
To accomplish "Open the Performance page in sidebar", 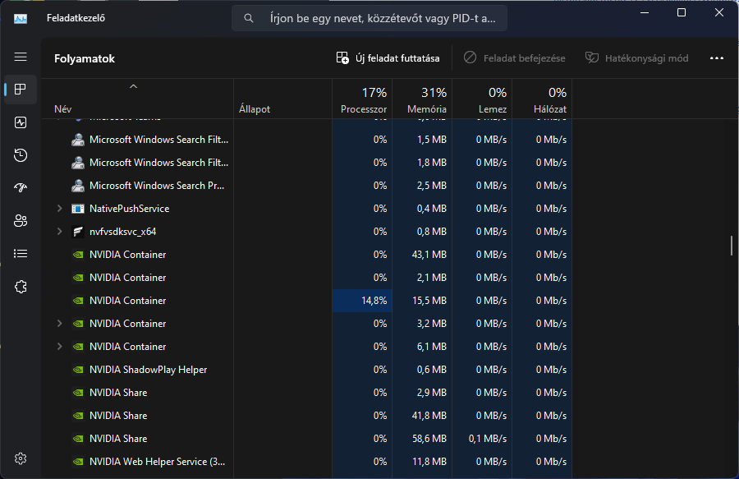I will pyautogui.click(x=21, y=122).
